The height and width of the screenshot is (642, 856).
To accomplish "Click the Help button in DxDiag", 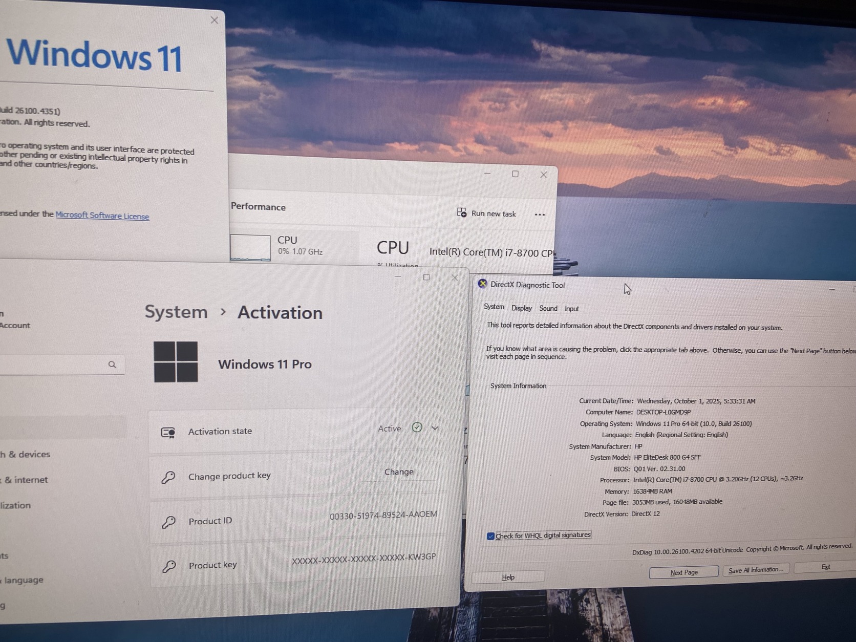I will (508, 577).
